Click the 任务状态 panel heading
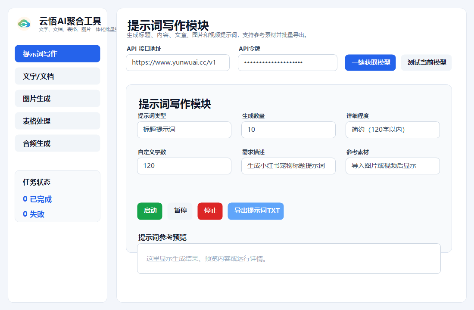This screenshot has width=474, height=310. [37, 182]
